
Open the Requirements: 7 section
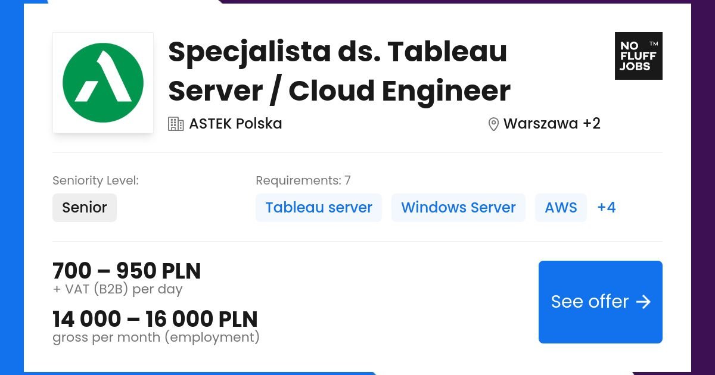(303, 180)
